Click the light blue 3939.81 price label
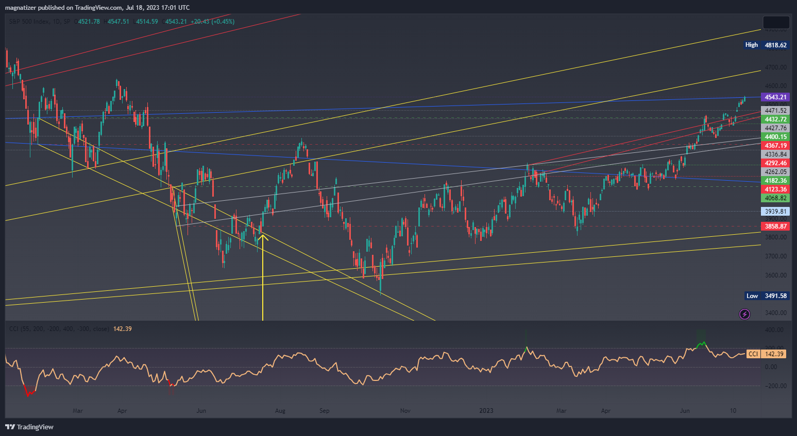 coord(775,212)
